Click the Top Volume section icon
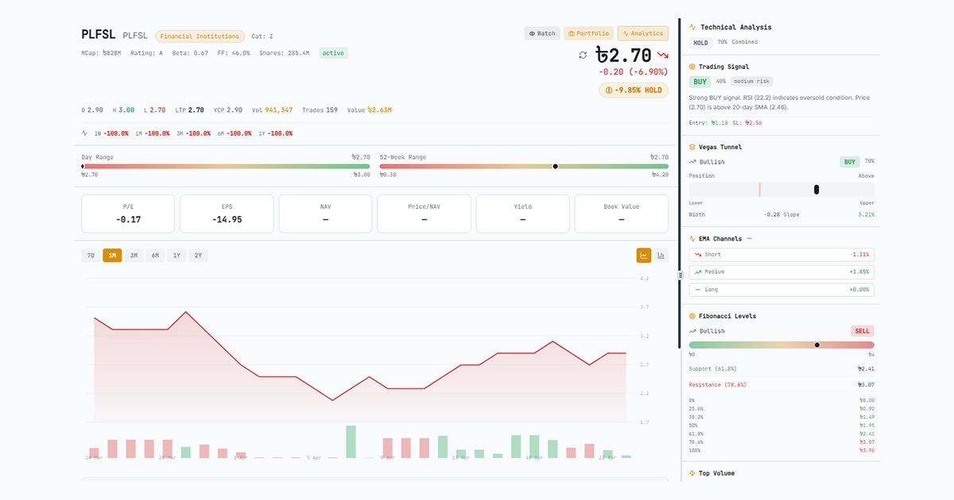Viewport: 954px width, 500px height. [692, 473]
